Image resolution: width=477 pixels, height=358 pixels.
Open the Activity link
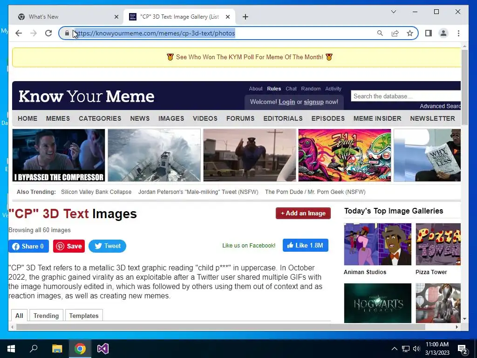tap(333, 89)
